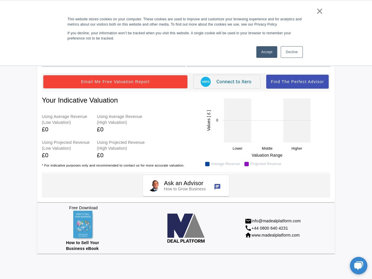372x279 pixels.
Task: Click the phone handset icon
Action: tap(248, 228)
